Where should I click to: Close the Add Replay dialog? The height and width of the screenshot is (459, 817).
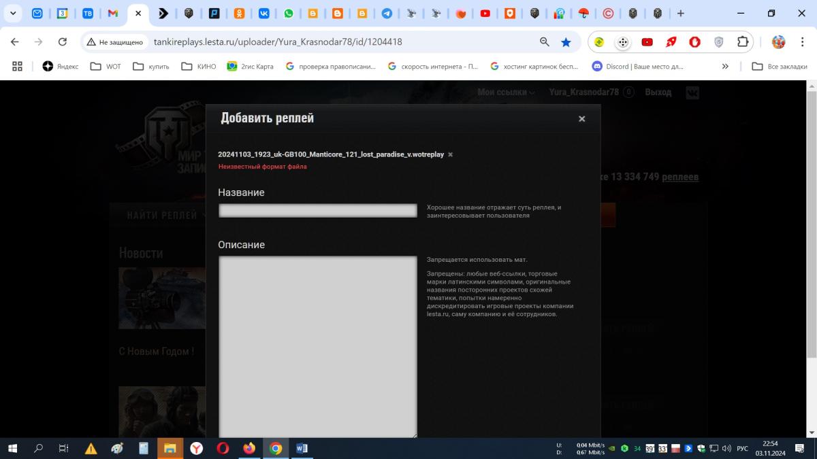(581, 119)
